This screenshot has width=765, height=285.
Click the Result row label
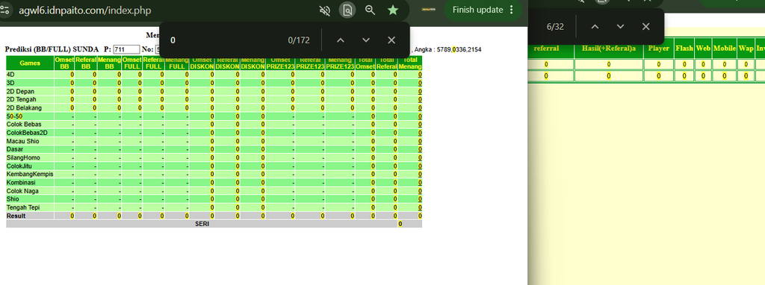(x=16, y=216)
